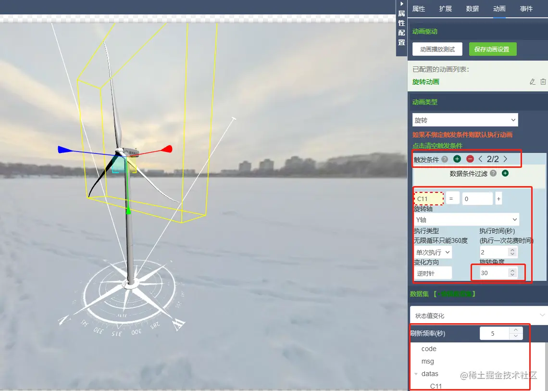Open the 单次执行 execution type dropdown
548x391 pixels.
click(433, 252)
